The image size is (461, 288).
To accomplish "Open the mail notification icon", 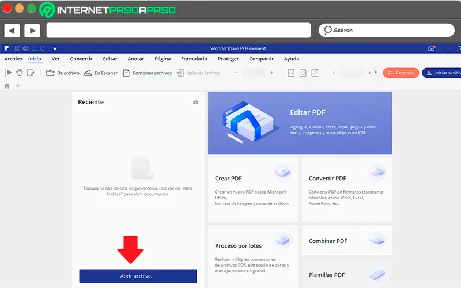I will (431, 48).
